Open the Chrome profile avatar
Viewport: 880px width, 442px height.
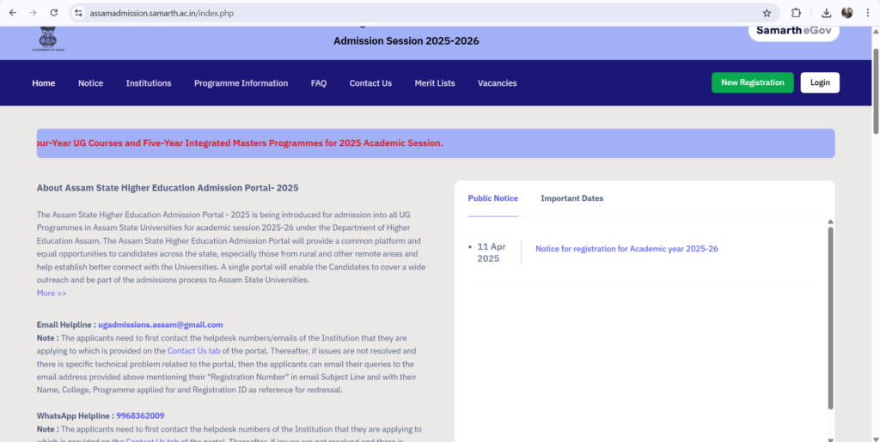846,13
